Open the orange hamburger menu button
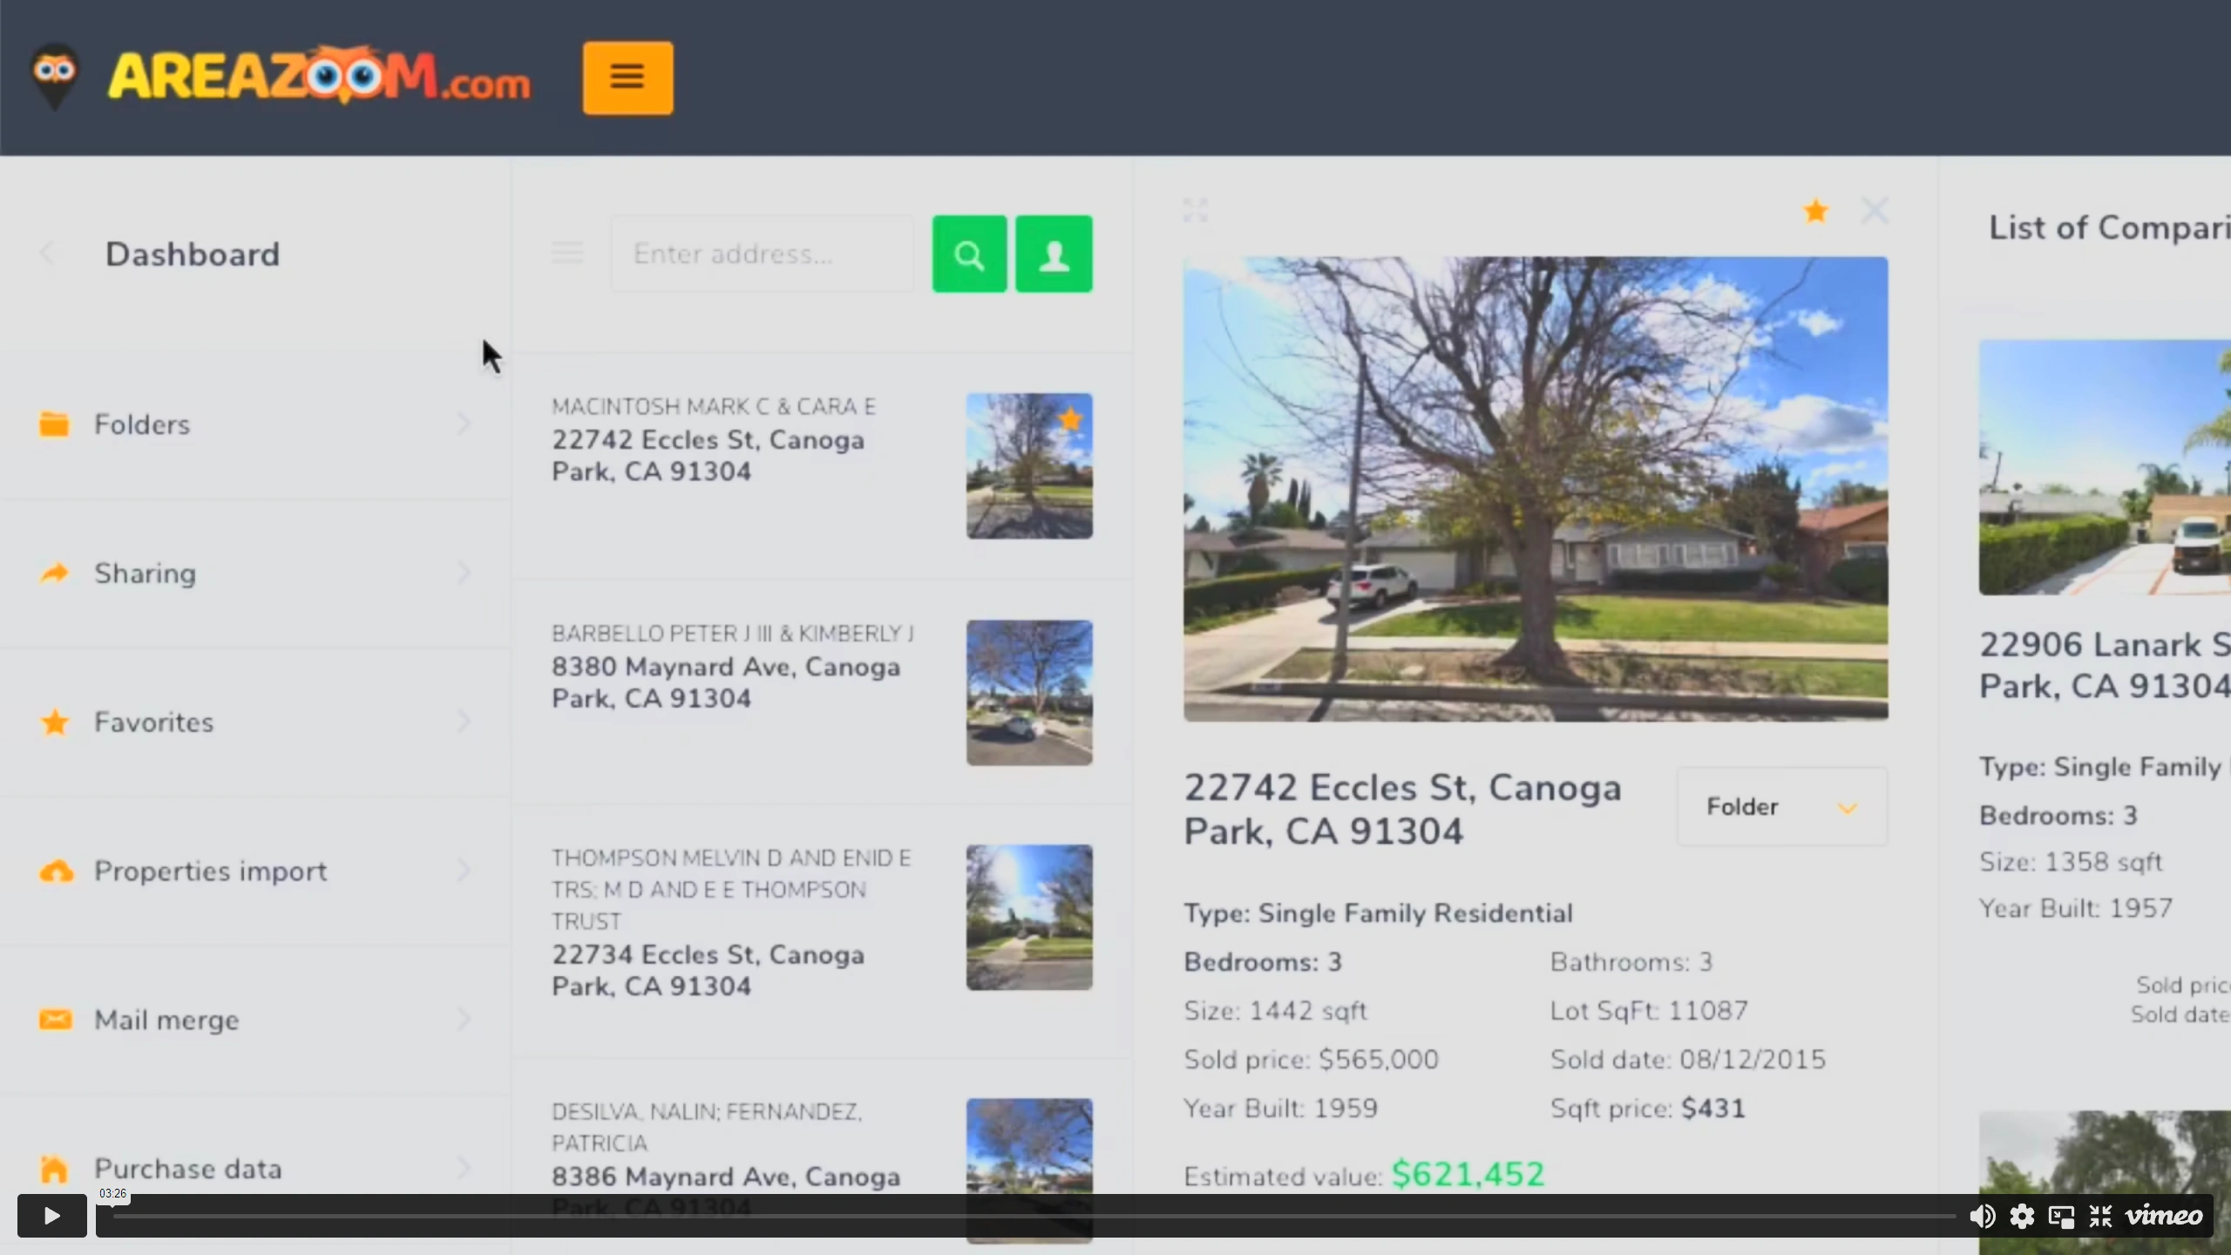This screenshot has width=2231, height=1255. pyautogui.click(x=627, y=78)
